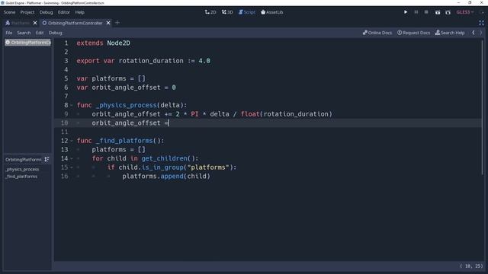Close the Platformer scene tab
This screenshot has height=274, width=488.
[35, 23]
